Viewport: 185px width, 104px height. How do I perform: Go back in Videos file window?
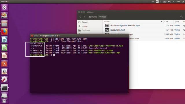coord(80,17)
